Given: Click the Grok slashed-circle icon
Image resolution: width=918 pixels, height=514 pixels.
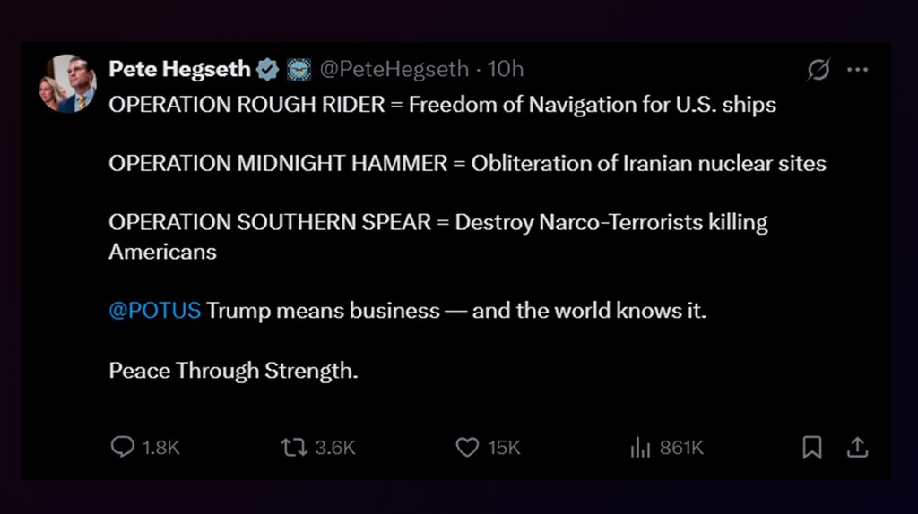Looking at the screenshot, I should click(818, 70).
